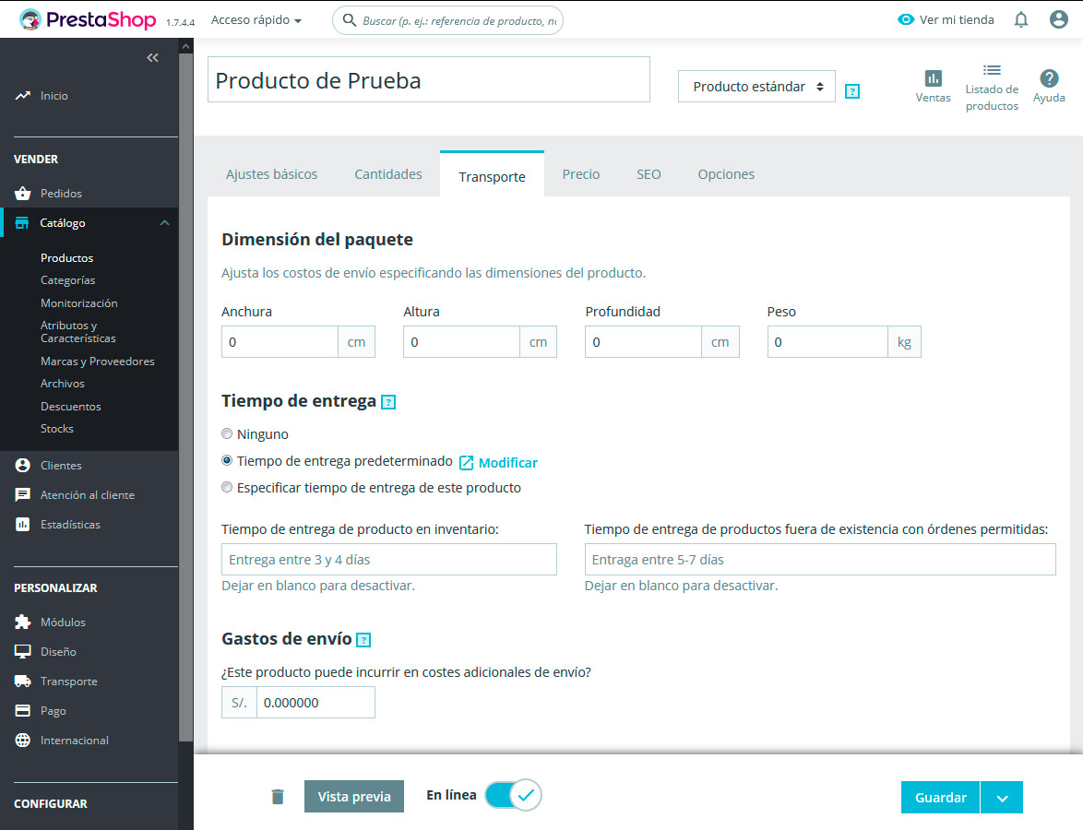The height and width of the screenshot is (830, 1083).
Task: Focus in-stock delivery time field
Action: 389,559
